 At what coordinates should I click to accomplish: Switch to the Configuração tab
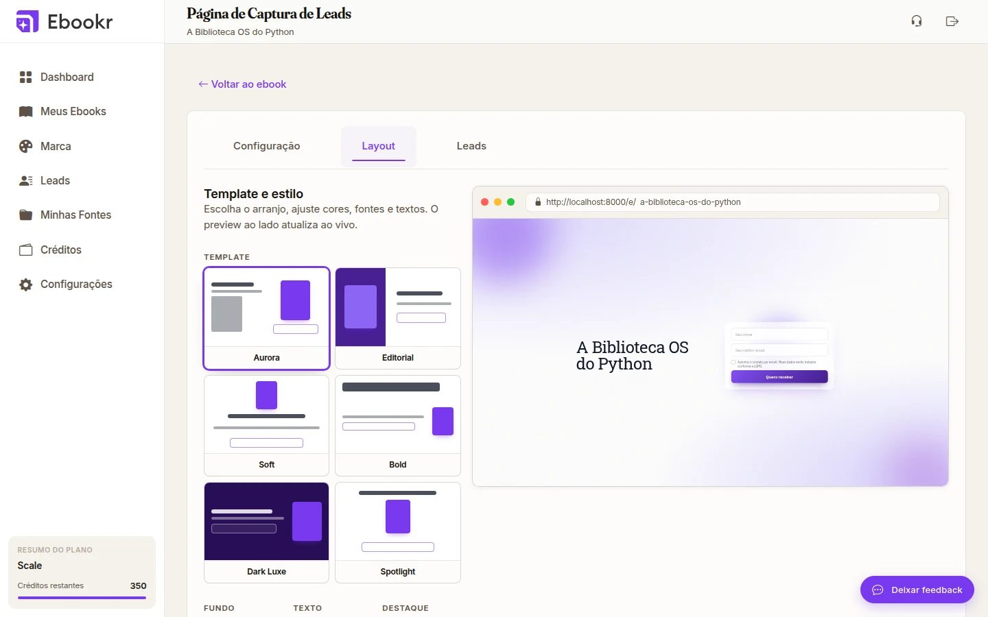pos(267,146)
